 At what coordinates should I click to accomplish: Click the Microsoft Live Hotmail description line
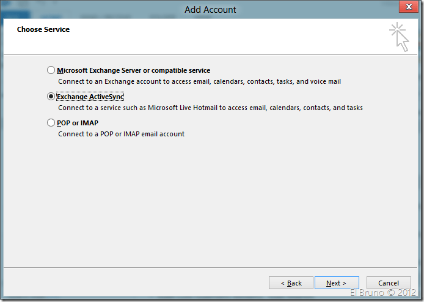point(210,108)
